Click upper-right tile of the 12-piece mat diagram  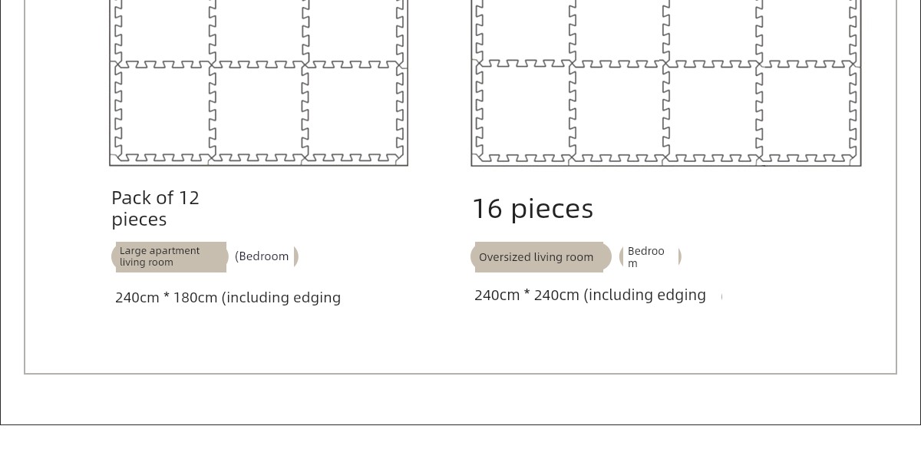click(352, 29)
